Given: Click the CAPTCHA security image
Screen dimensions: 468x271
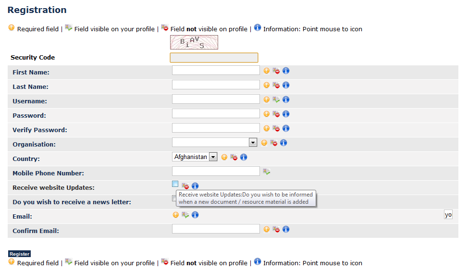Looking at the screenshot, I should (x=194, y=42).
